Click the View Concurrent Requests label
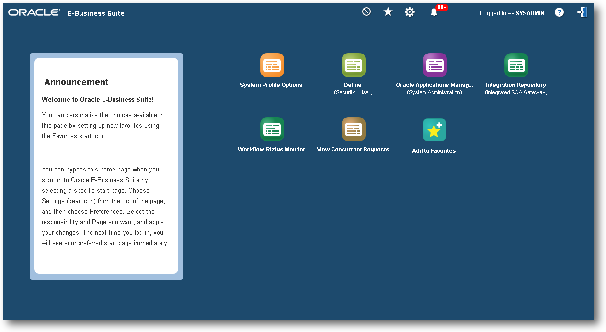 pyautogui.click(x=353, y=150)
